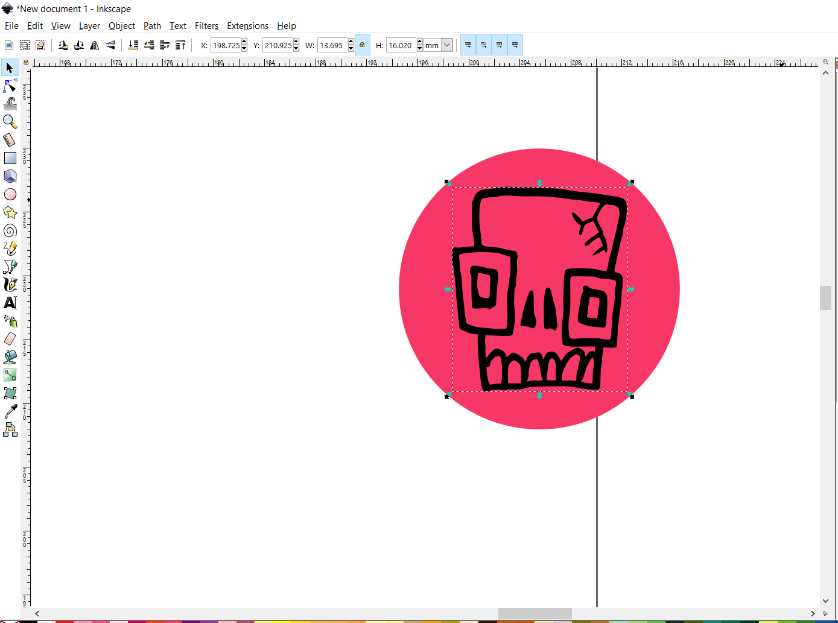Flip the selected skull horizontally
This screenshot has width=838, height=623.
point(95,45)
